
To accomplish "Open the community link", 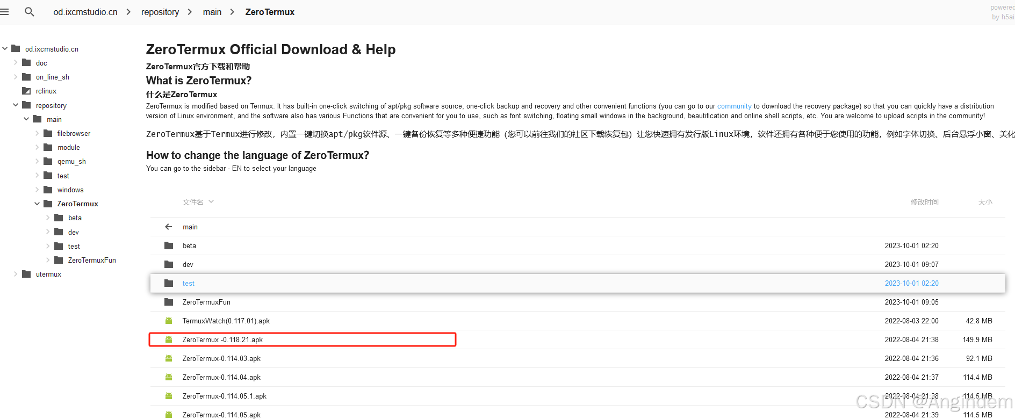I will (734, 106).
